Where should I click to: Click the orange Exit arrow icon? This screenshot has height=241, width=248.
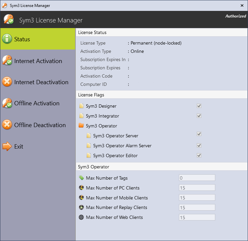7,146
